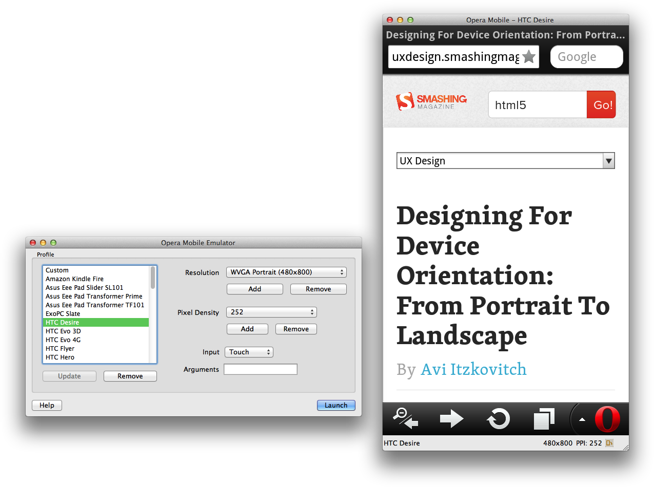Click the uxdesign.smashingmag address bar
This screenshot has width=654, height=487.
pyautogui.click(x=464, y=57)
